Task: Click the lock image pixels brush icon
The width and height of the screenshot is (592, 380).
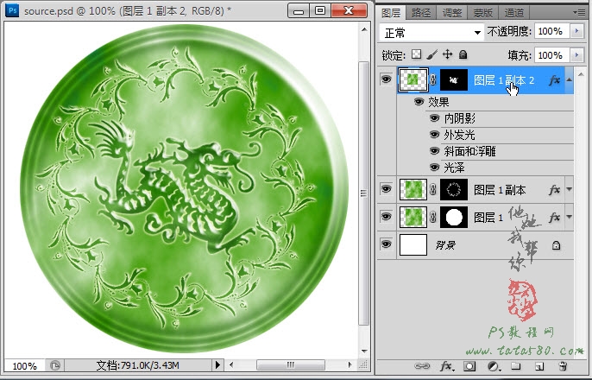Action: tap(431, 54)
